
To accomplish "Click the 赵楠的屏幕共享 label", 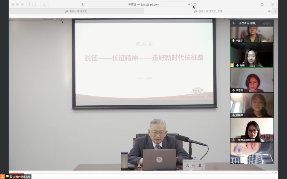I will click(x=22, y=177).
